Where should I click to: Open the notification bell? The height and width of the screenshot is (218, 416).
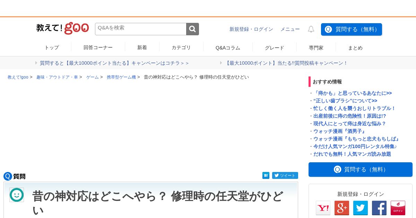pyautogui.click(x=311, y=29)
